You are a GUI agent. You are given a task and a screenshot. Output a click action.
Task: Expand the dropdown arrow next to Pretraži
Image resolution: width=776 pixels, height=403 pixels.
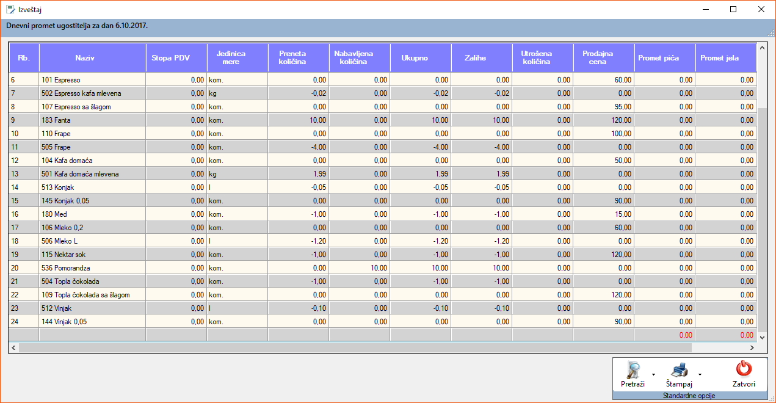(653, 374)
